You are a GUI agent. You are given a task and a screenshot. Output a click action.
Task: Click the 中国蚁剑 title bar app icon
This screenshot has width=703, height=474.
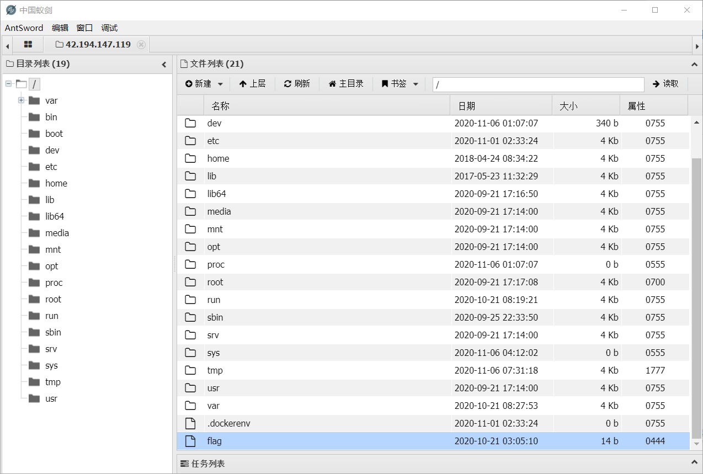pyautogui.click(x=10, y=10)
